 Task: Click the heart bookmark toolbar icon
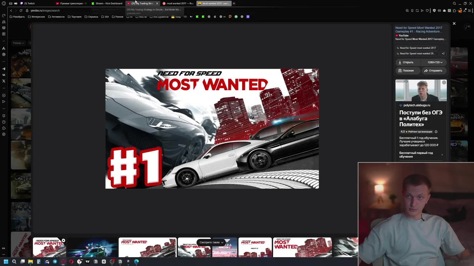(427, 10)
